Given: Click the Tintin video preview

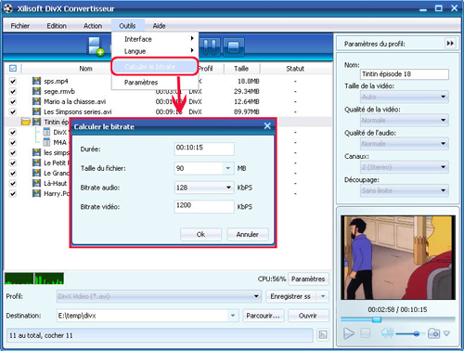Looking at the screenshot, I should 398,257.
